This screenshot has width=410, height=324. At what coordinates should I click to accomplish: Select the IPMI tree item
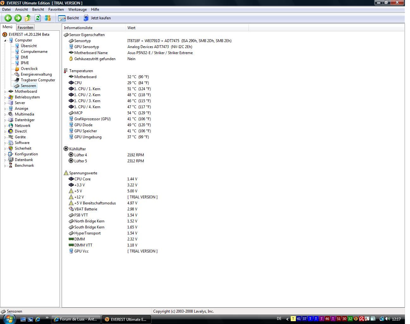25,63
